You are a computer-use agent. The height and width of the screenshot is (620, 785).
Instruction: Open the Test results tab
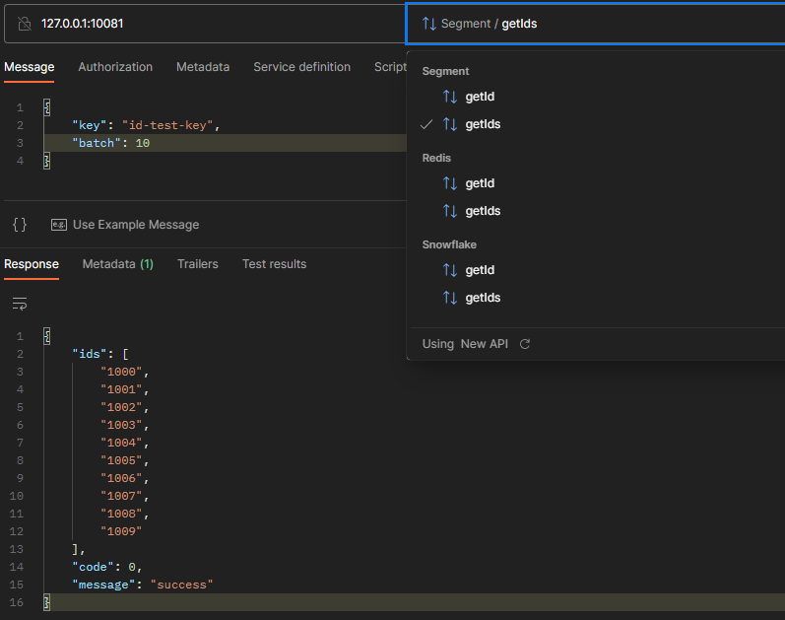coord(275,264)
